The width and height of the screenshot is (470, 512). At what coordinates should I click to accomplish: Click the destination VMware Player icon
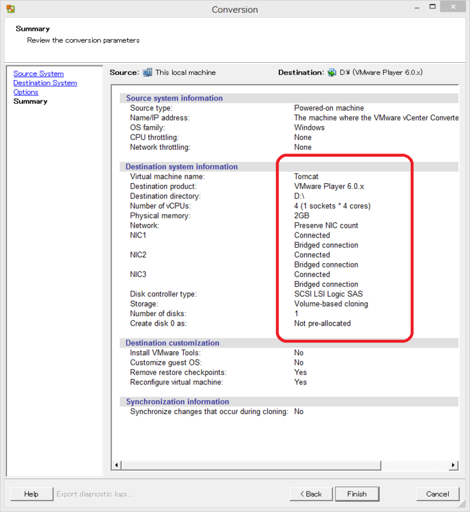[x=332, y=72]
